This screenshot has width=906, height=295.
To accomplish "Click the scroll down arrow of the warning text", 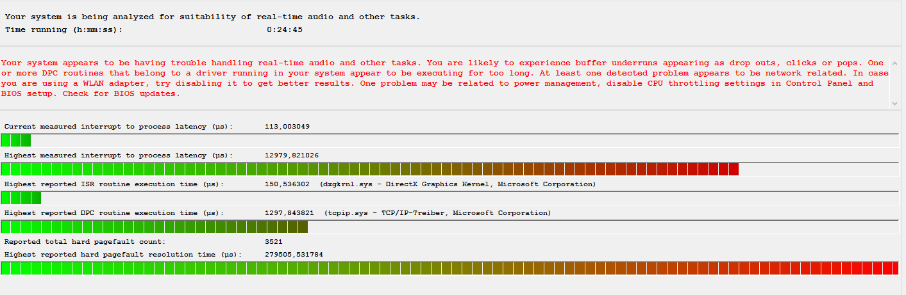I will click(x=893, y=103).
